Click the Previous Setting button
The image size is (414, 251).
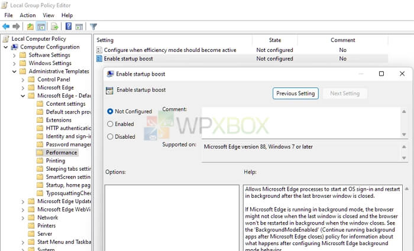(x=296, y=93)
